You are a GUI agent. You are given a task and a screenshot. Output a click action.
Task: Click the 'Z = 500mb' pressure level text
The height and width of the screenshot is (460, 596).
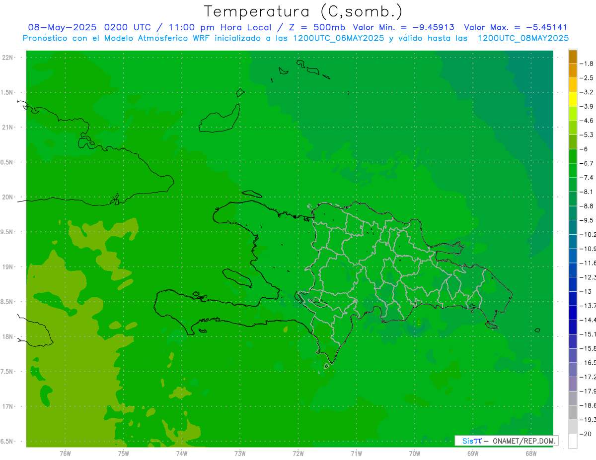317,27
